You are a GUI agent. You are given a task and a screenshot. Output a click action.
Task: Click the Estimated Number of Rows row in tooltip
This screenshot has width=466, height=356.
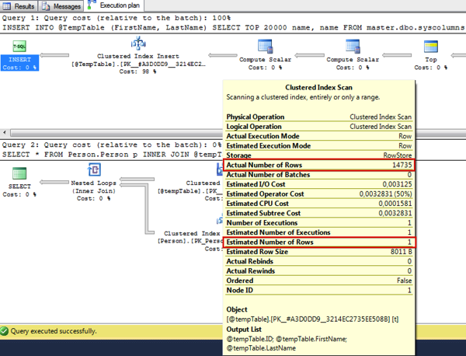[x=319, y=242]
